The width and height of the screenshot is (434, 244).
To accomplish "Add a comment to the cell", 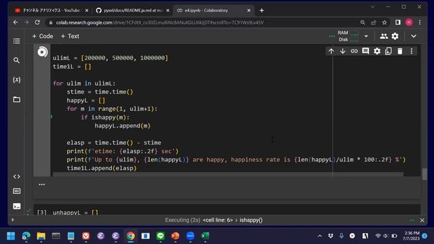I will (366, 52).
